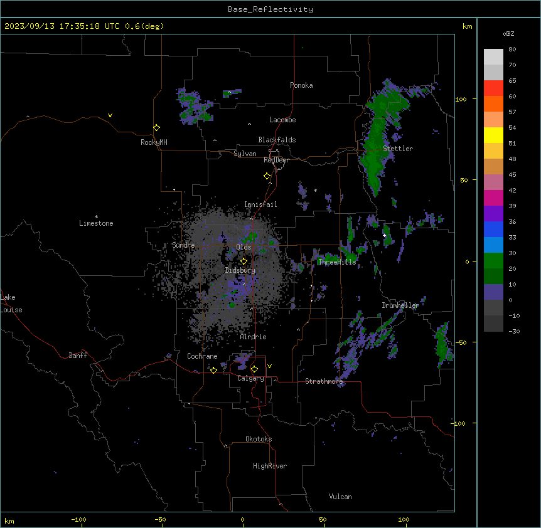Pick the slate purple 10 dBZ legend swatch
The image size is (541, 528).
(493, 292)
